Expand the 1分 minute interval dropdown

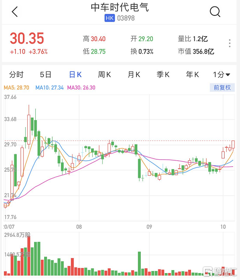point(222,74)
